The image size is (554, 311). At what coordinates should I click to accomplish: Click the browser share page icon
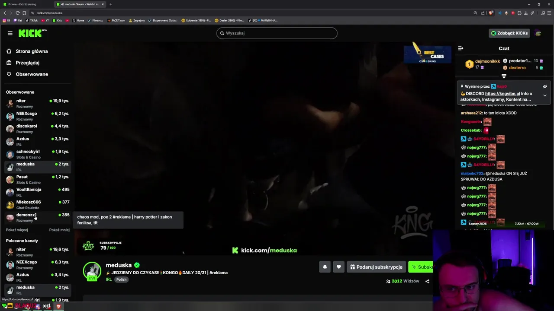(483, 13)
